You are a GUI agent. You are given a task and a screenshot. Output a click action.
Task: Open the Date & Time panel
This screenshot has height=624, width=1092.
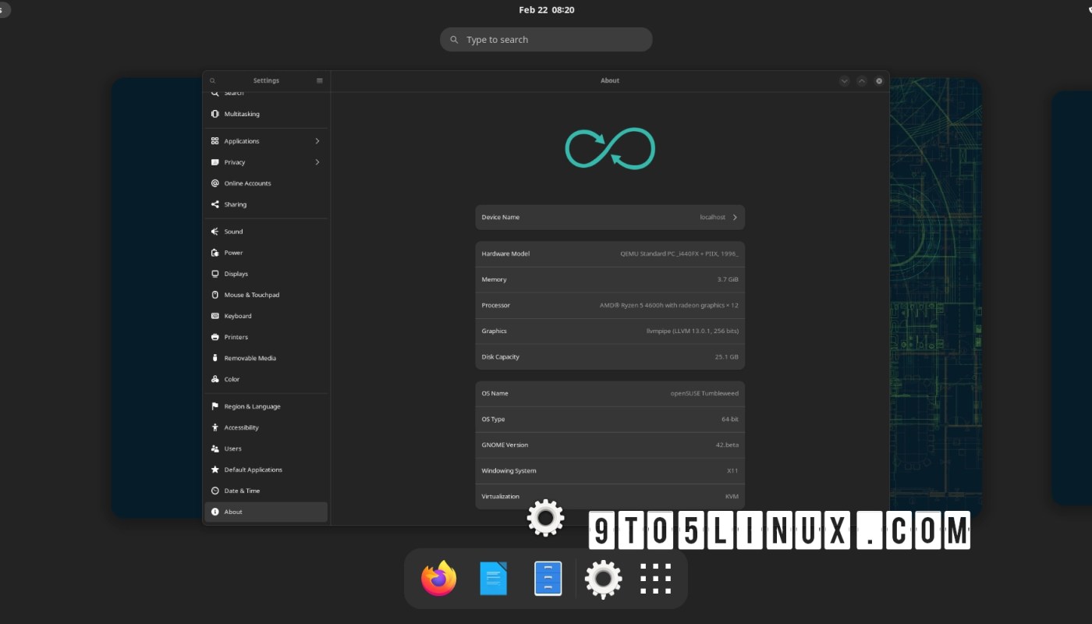coord(266,491)
